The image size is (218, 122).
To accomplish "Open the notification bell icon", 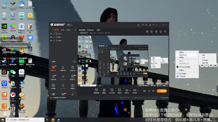I will [x=161, y=31].
